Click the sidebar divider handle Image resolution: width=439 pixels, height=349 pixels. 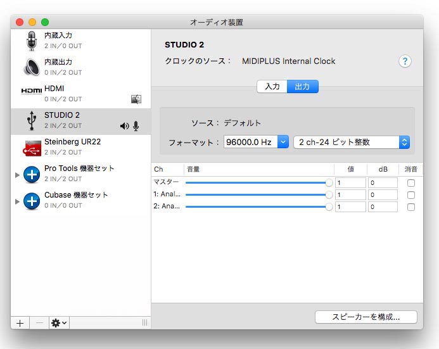point(144,322)
